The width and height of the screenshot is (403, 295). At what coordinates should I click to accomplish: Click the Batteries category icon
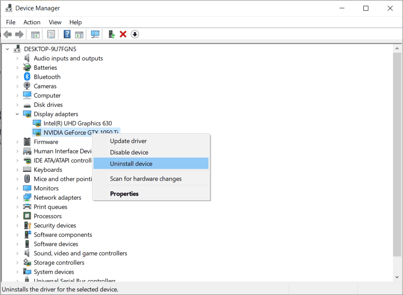point(27,68)
